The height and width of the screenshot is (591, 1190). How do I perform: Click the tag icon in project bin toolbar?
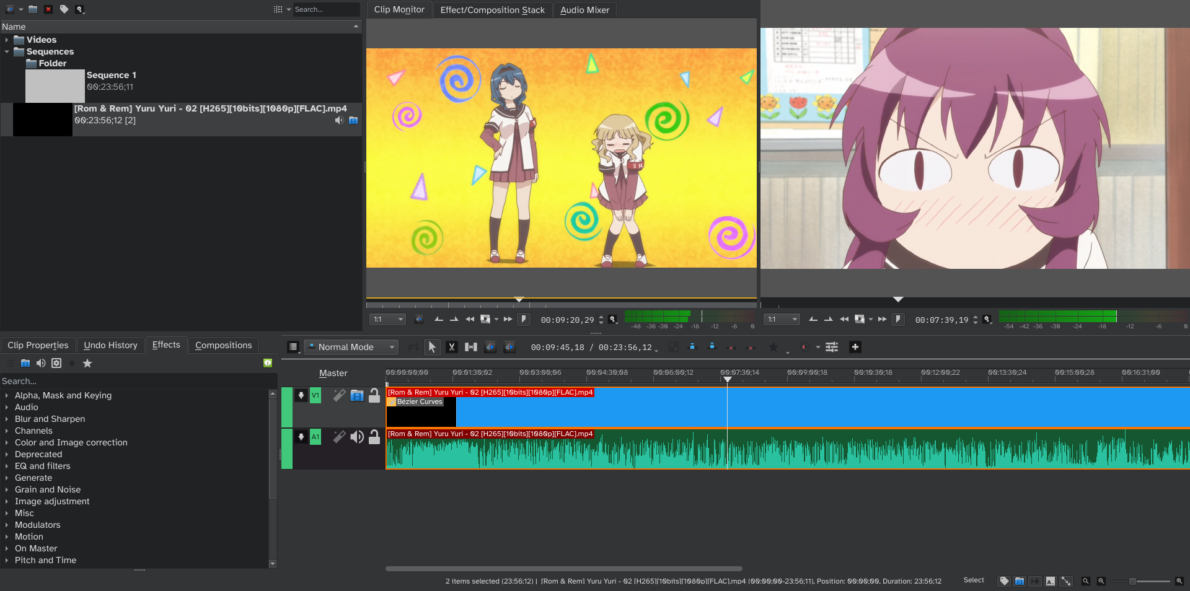[x=64, y=9]
